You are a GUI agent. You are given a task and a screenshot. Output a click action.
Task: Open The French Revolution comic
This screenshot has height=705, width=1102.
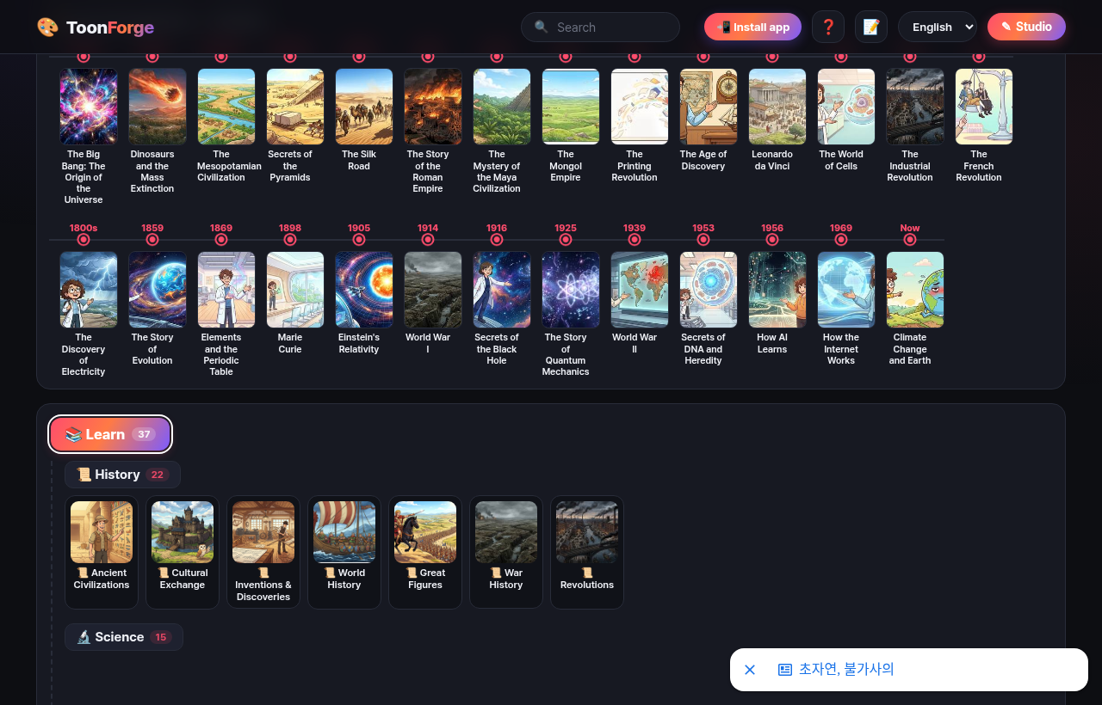(x=984, y=107)
